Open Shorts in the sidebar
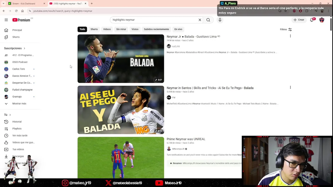333x187 pixels. (x=16, y=37)
